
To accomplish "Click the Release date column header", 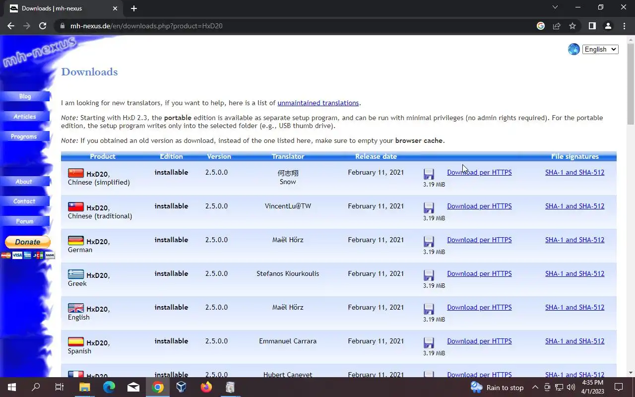I will click(376, 156).
